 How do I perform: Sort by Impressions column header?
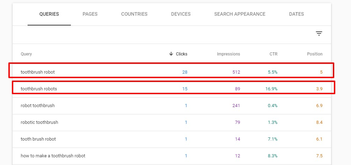point(228,54)
